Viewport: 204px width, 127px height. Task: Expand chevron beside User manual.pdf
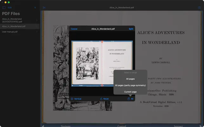[37, 32]
